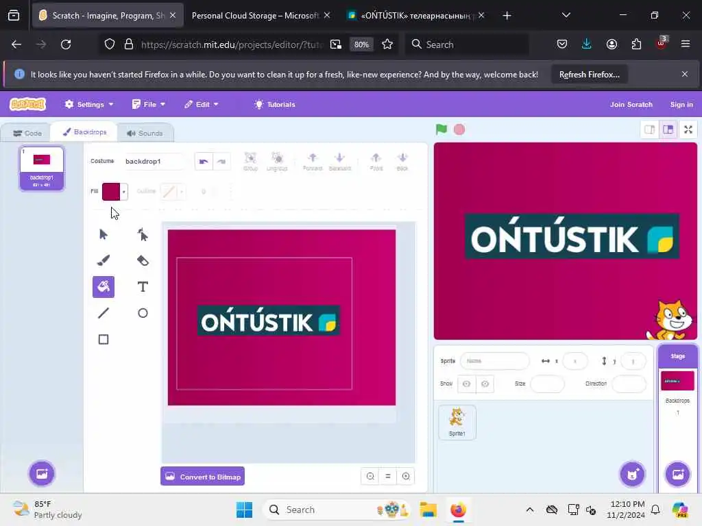Select the Text tool
Image resolution: width=702 pixels, height=526 pixels.
(x=143, y=287)
